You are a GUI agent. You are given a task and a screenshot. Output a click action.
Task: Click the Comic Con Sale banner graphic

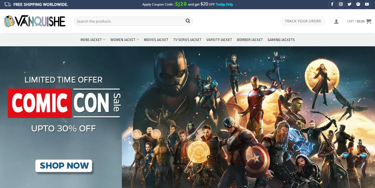tap(64, 103)
